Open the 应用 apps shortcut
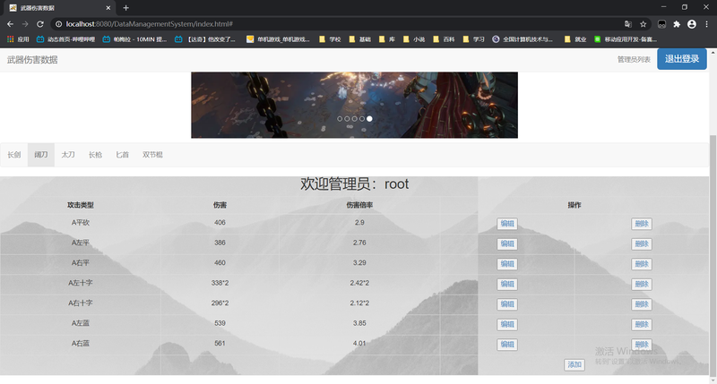This screenshot has width=717, height=384. pos(18,39)
